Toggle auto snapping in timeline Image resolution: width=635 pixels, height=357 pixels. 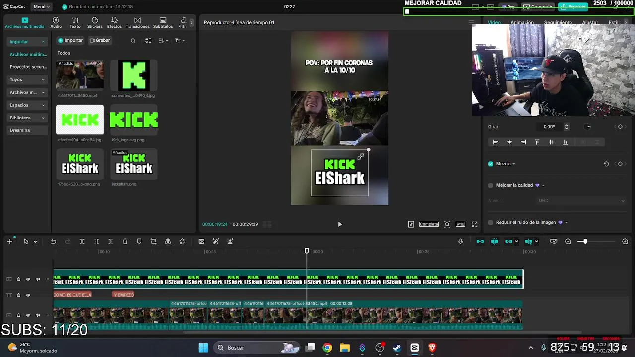494,241
